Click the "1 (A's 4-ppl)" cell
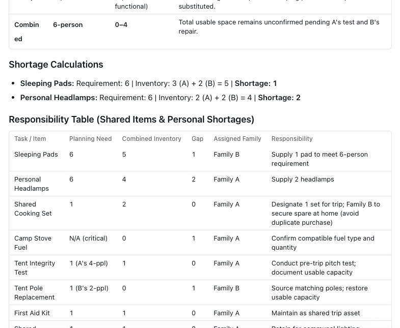The width and height of the screenshot is (400, 328). click(89, 263)
